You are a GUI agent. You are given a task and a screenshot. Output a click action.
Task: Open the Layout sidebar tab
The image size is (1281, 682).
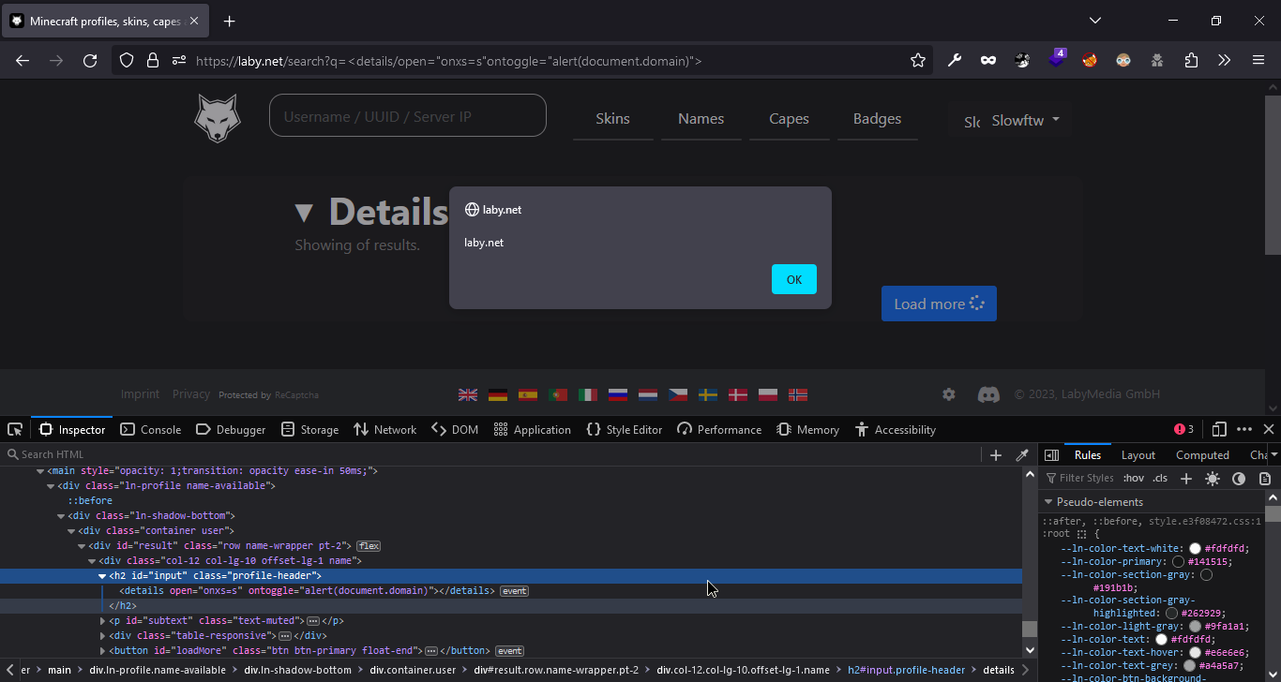pyautogui.click(x=1138, y=454)
